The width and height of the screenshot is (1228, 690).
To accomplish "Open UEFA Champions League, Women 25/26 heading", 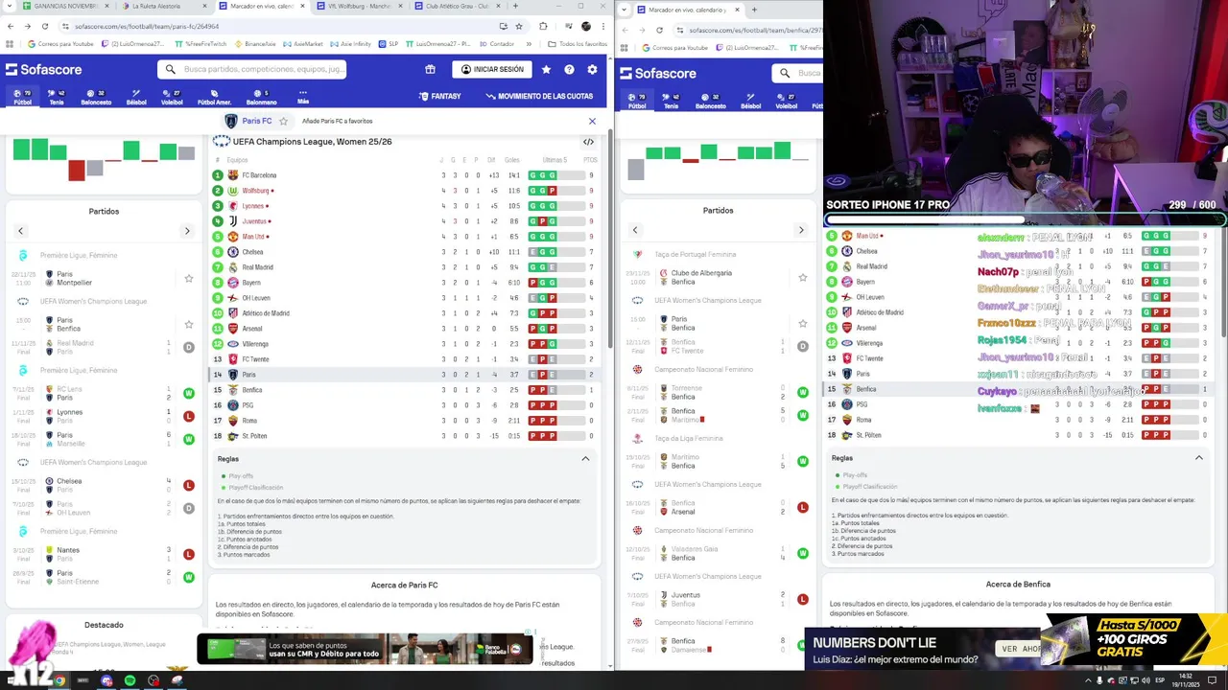I will coord(312,142).
